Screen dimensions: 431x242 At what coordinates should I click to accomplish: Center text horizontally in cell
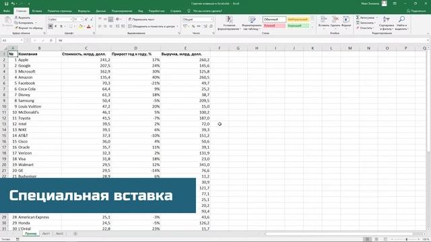point(105,26)
